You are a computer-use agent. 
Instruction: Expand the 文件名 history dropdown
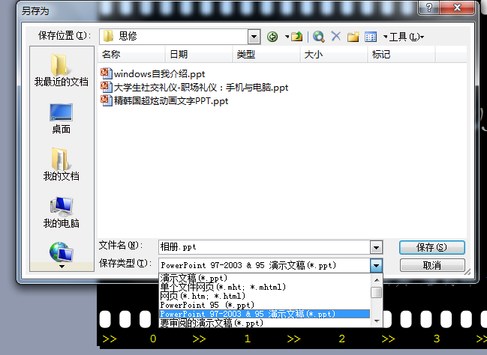coord(376,247)
